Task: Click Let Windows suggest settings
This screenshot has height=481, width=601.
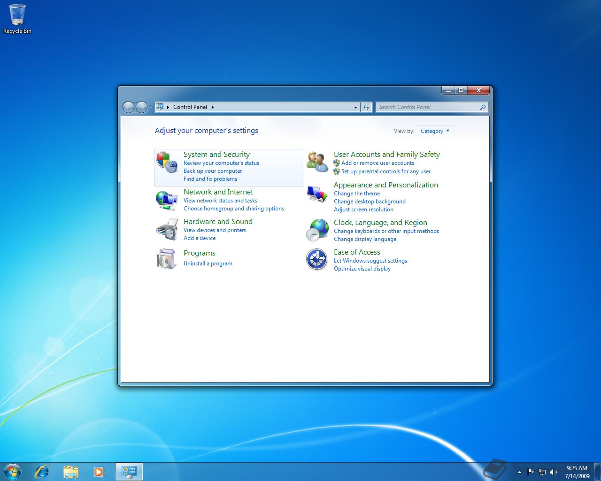Action: click(370, 261)
